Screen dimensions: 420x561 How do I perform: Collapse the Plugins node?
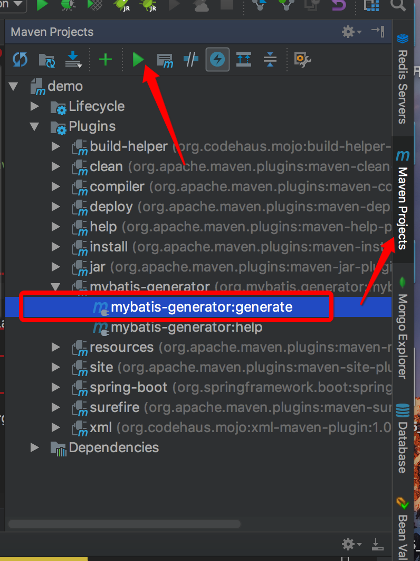pos(35,126)
